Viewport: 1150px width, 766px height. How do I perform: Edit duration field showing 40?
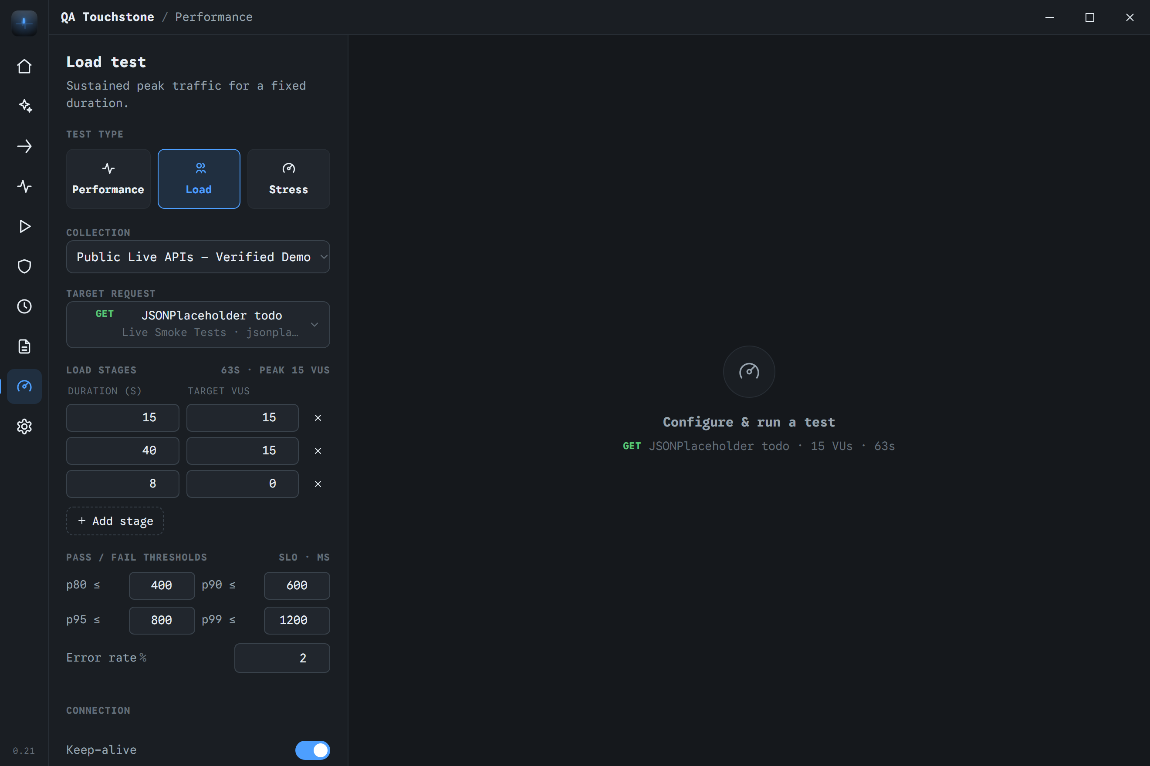(123, 451)
